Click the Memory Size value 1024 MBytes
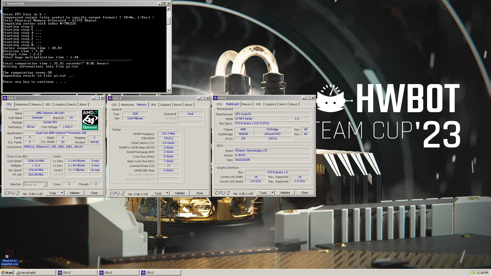This screenshot has height=276, width=491. tap(135, 119)
